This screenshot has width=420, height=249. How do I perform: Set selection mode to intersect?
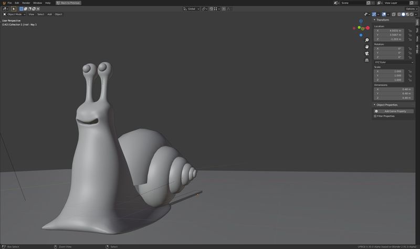pos(38,9)
